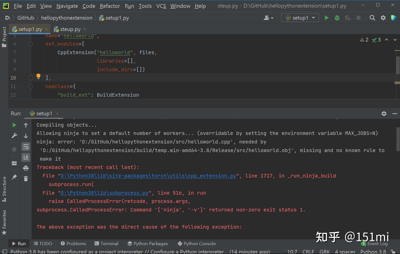Open Search Everywhere magnifier icon
The height and width of the screenshot is (254, 400).
372,18
